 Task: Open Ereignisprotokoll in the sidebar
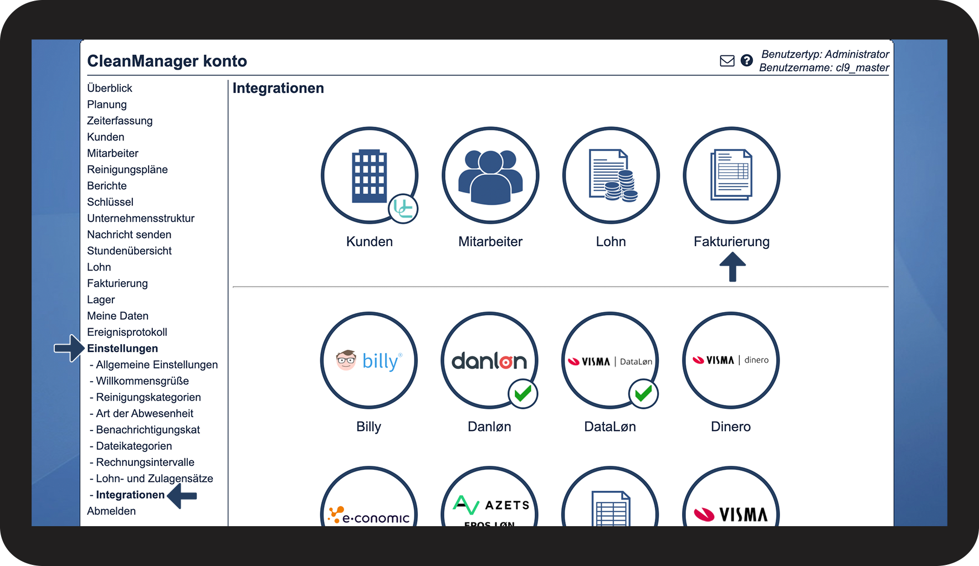pyautogui.click(x=127, y=332)
